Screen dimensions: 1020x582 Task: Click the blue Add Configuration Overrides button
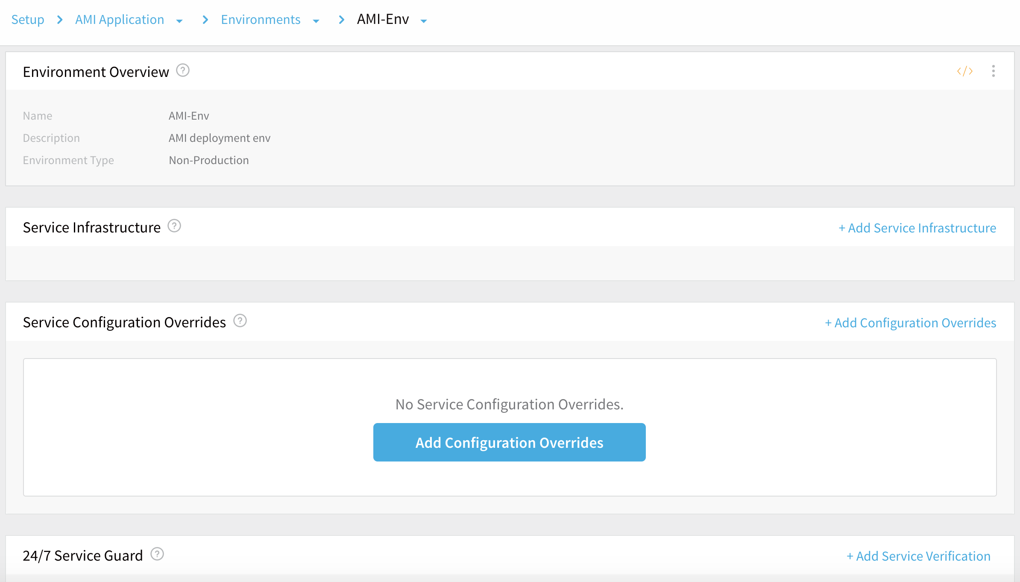coord(509,442)
